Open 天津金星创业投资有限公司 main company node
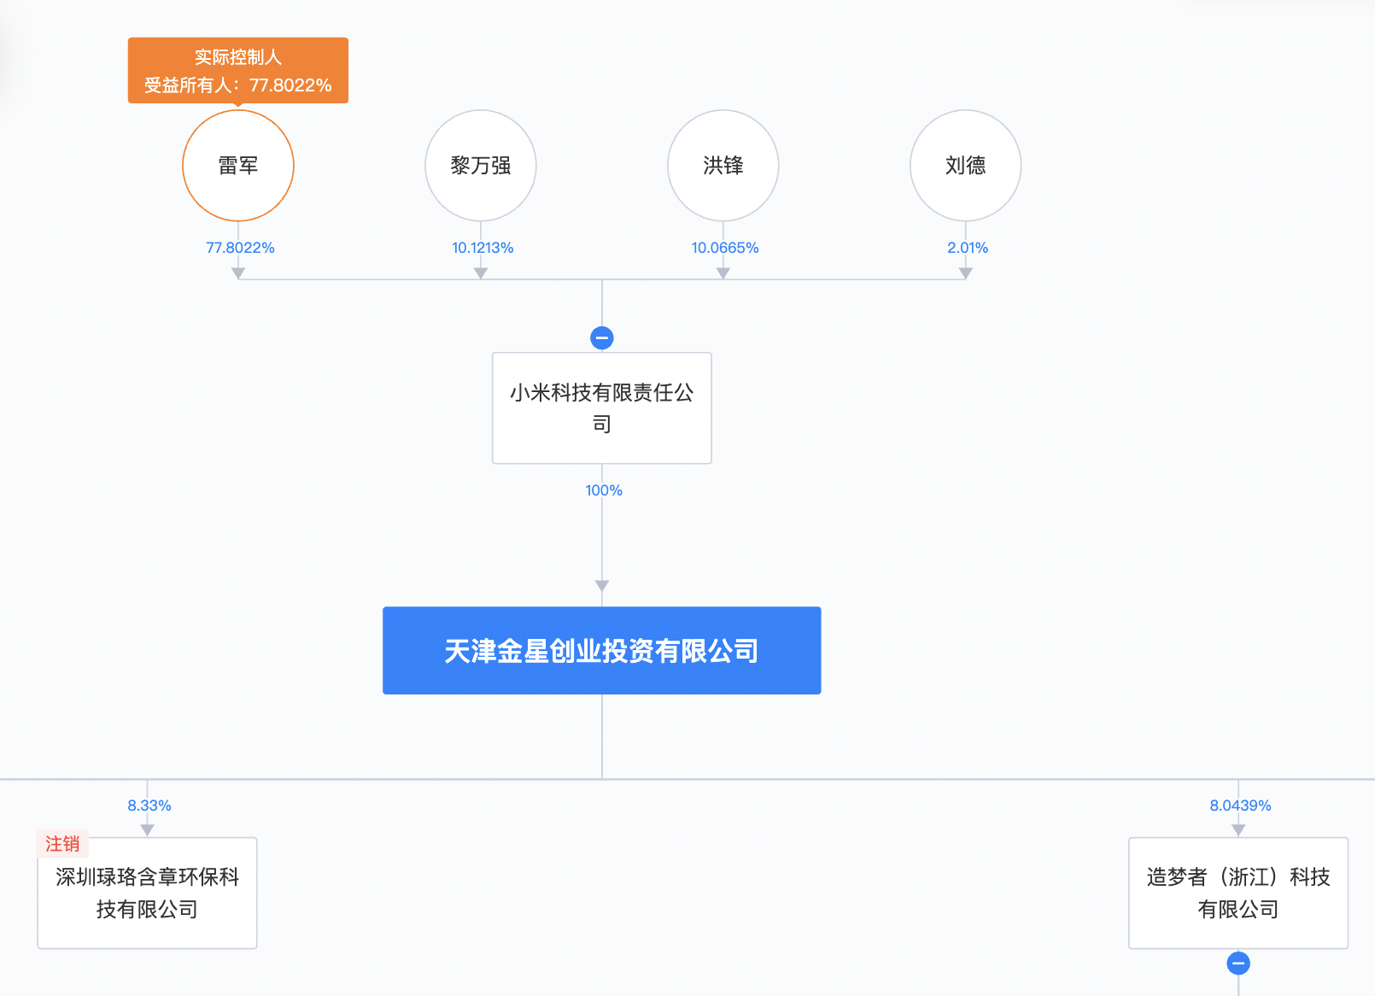The width and height of the screenshot is (1375, 996). click(602, 651)
